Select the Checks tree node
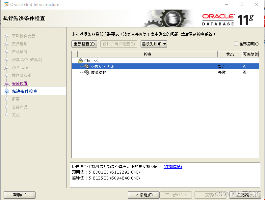 point(91,60)
